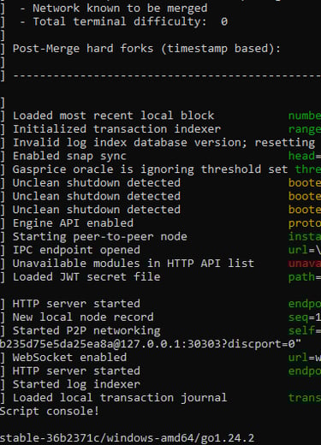Select 'Loaded JWT secret file' line
The width and height of the screenshot is (321, 445).
pyautogui.click(x=86, y=276)
